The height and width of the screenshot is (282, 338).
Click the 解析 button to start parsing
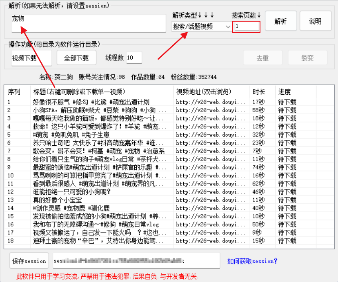pos(280,21)
